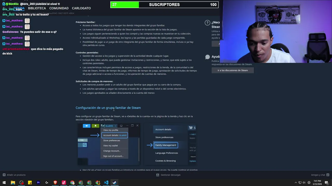332x186 pixels.
Task: Open Adobe Premiere Pro from the taskbar
Action: point(38,183)
